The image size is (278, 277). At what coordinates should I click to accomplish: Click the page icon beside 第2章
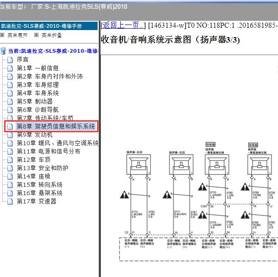pyautogui.click(x=10, y=77)
